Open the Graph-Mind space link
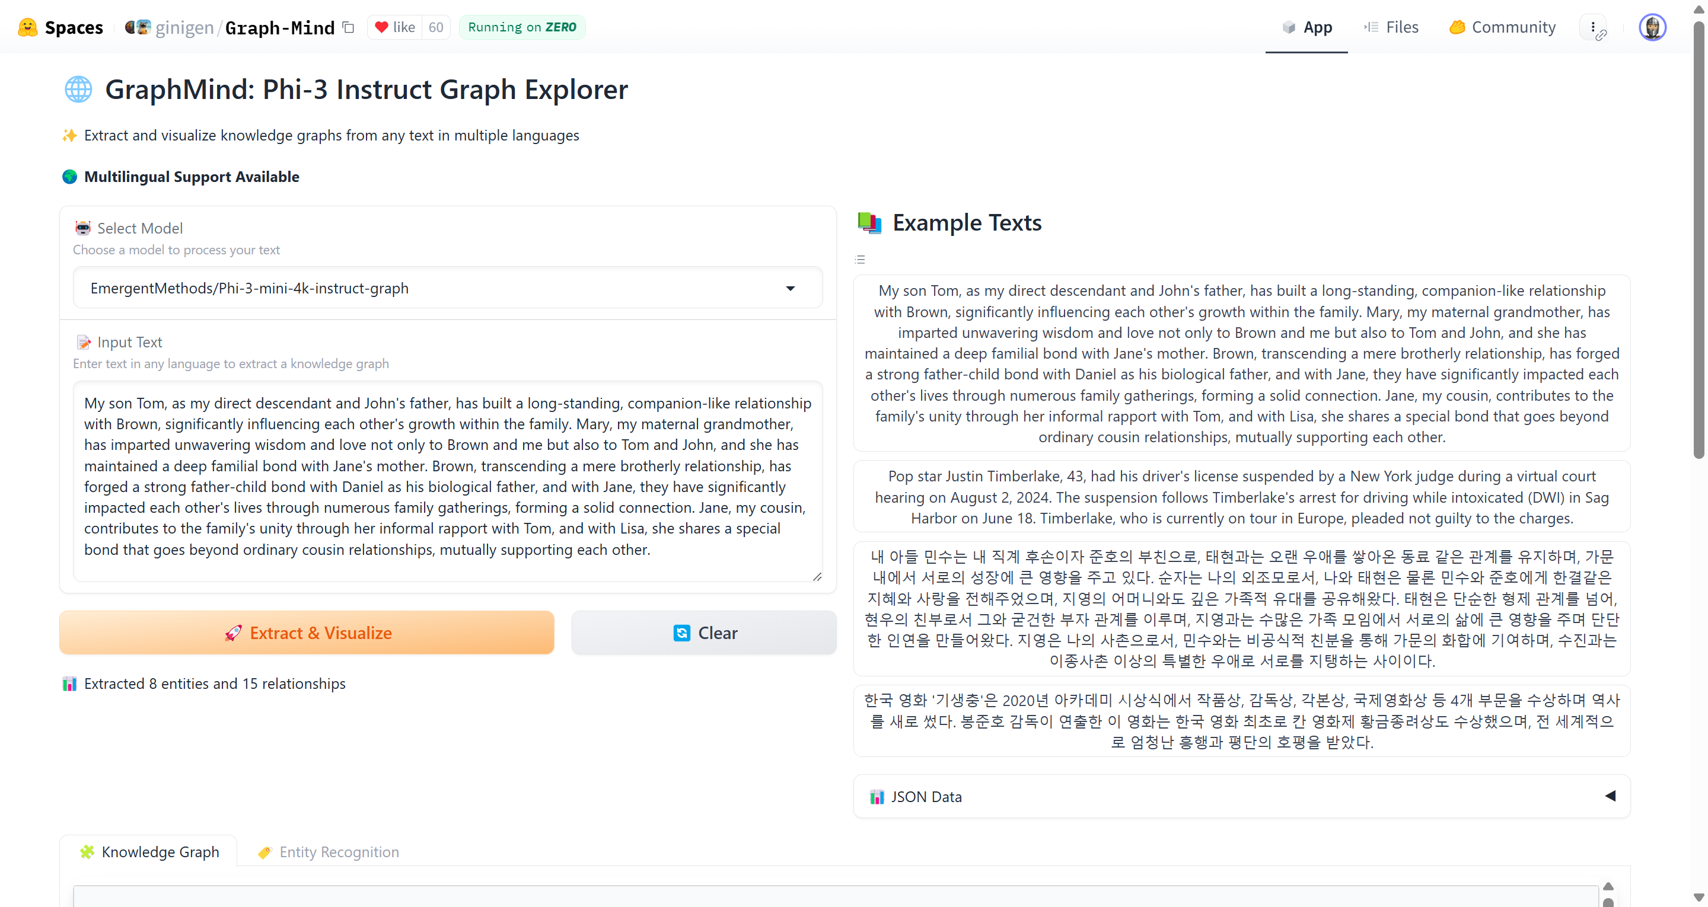The image size is (1708, 907). [x=280, y=27]
